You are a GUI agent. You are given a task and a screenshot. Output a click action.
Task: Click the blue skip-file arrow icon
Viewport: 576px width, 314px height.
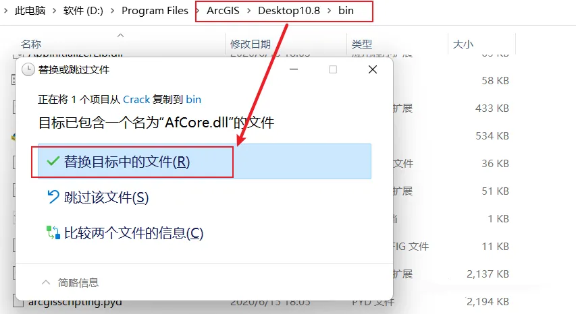(x=53, y=197)
